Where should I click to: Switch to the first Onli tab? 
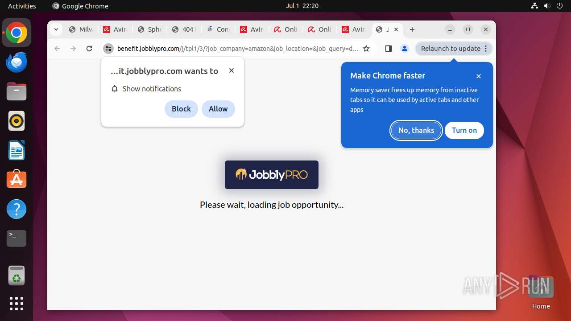(x=286, y=29)
